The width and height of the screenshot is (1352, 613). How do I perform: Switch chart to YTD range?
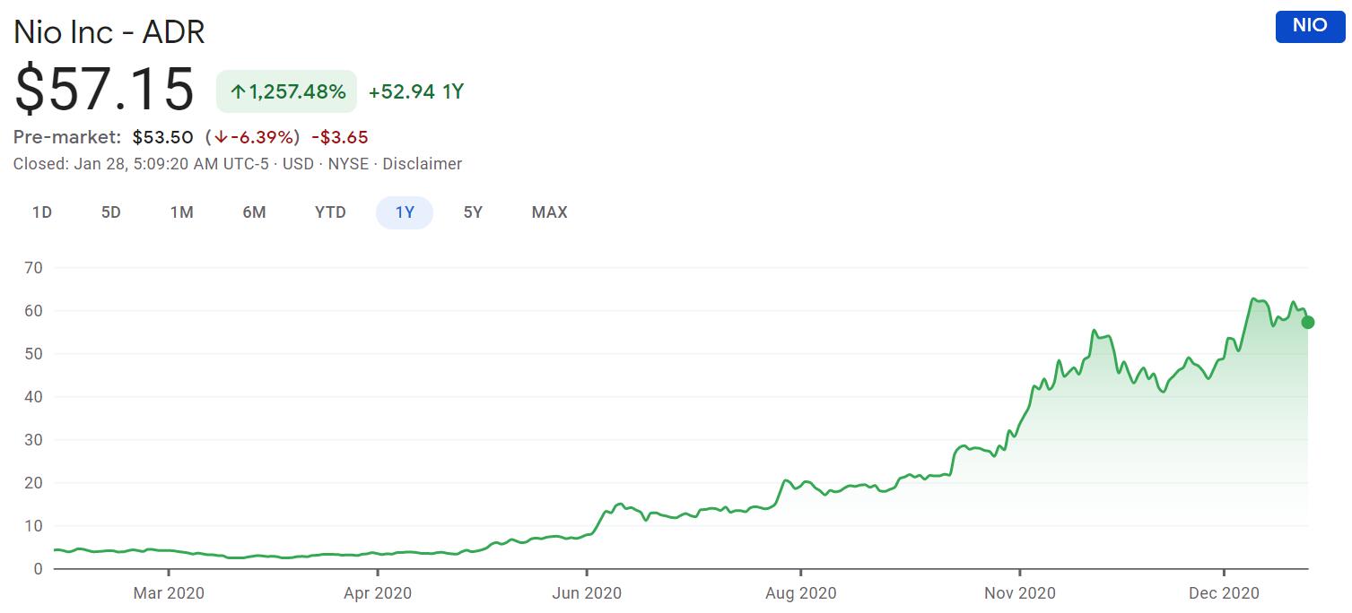pyautogui.click(x=330, y=212)
